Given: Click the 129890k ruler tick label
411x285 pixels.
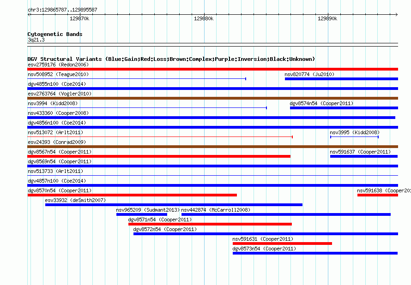Looking at the screenshot, I should pos(327,19).
